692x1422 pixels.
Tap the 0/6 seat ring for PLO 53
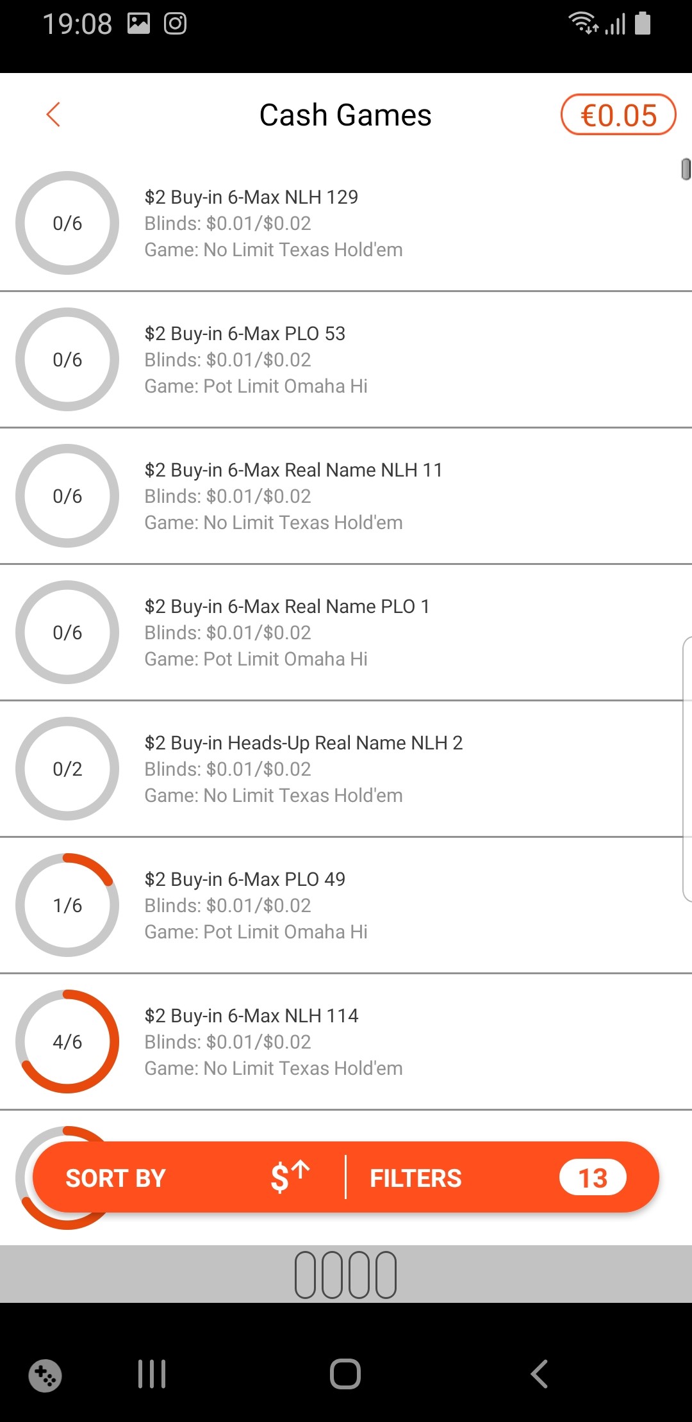tap(67, 359)
